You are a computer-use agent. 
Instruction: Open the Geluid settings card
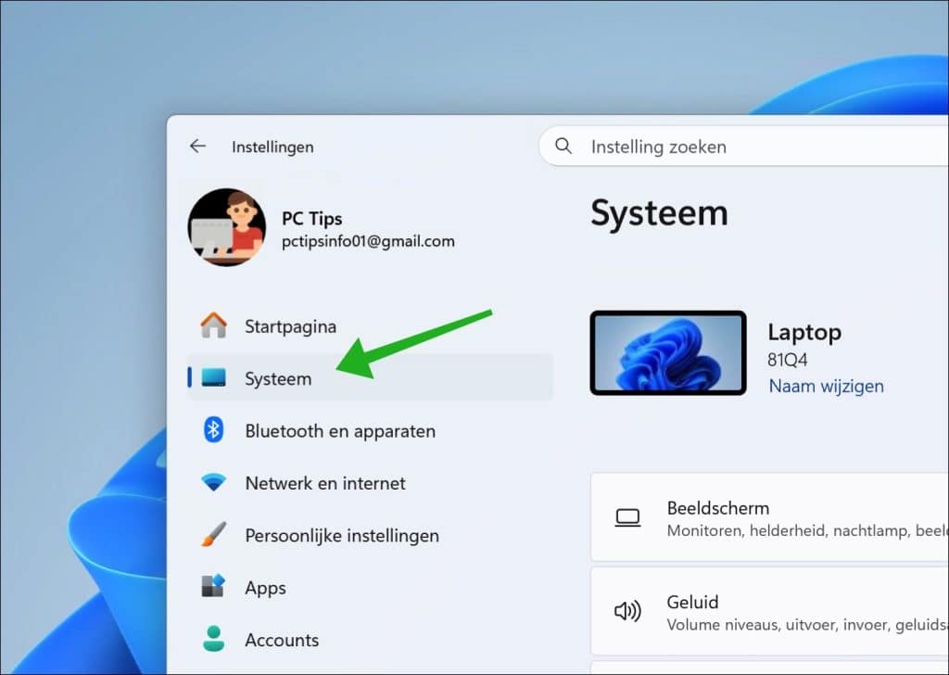point(769,611)
